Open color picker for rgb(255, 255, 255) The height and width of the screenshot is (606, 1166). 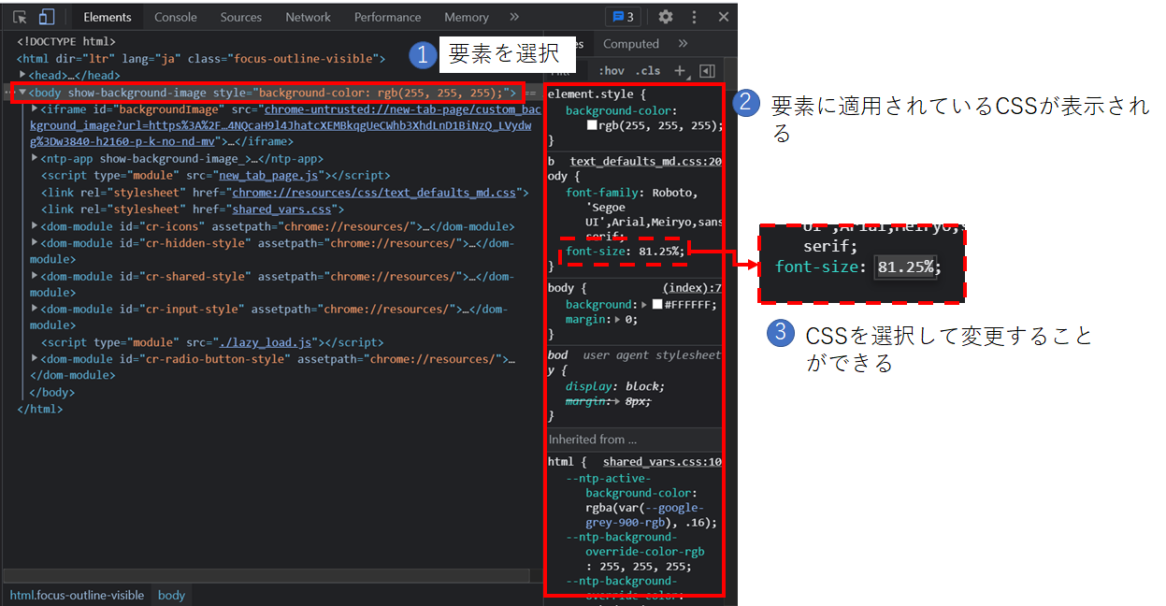coord(592,125)
